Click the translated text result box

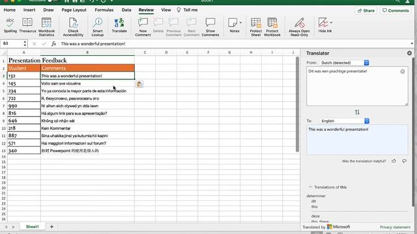[x=357, y=140]
